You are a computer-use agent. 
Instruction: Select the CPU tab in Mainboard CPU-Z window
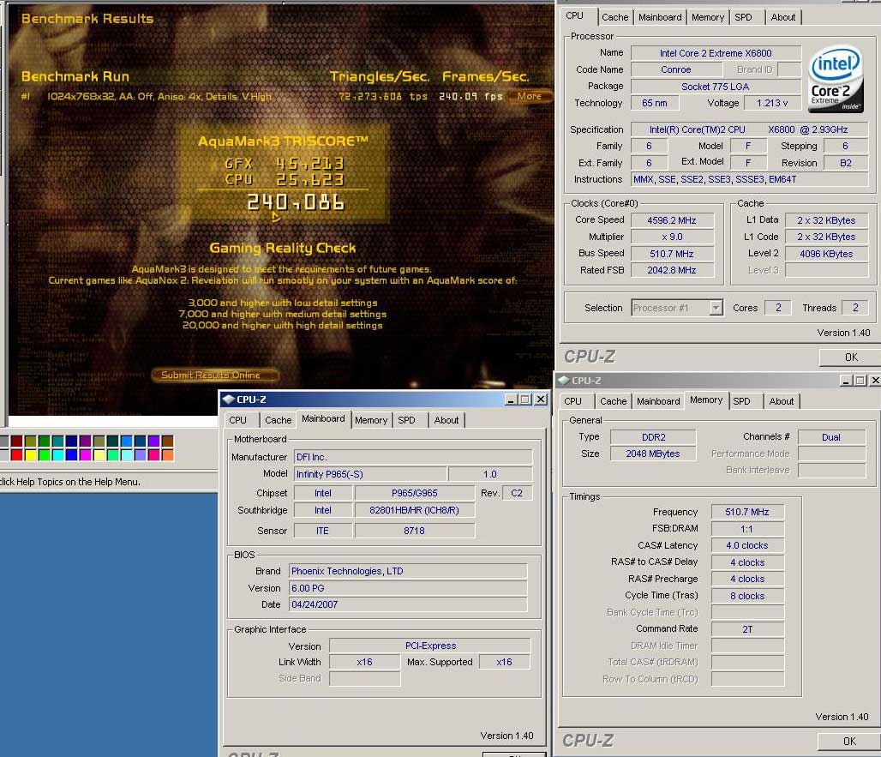pos(237,420)
